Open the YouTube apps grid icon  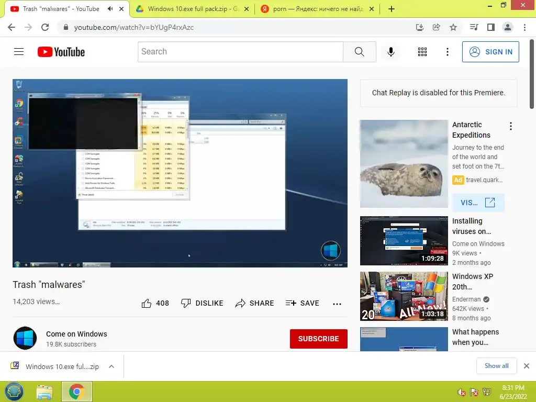[422, 52]
